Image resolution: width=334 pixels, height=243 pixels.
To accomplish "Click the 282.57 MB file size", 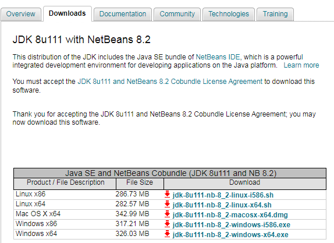I will (x=132, y=204).
